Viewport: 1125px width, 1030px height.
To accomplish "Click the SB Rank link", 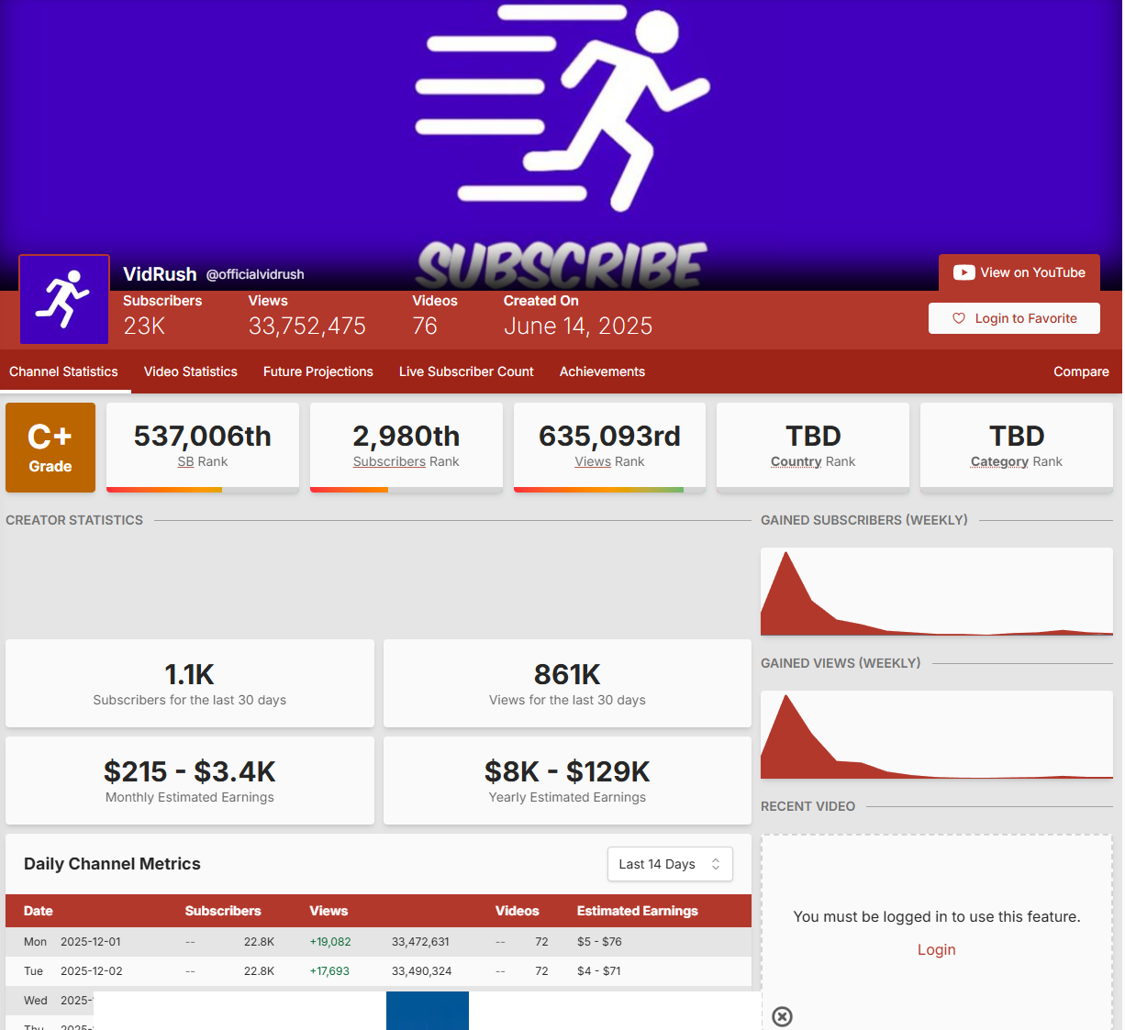I will [185, 461].
